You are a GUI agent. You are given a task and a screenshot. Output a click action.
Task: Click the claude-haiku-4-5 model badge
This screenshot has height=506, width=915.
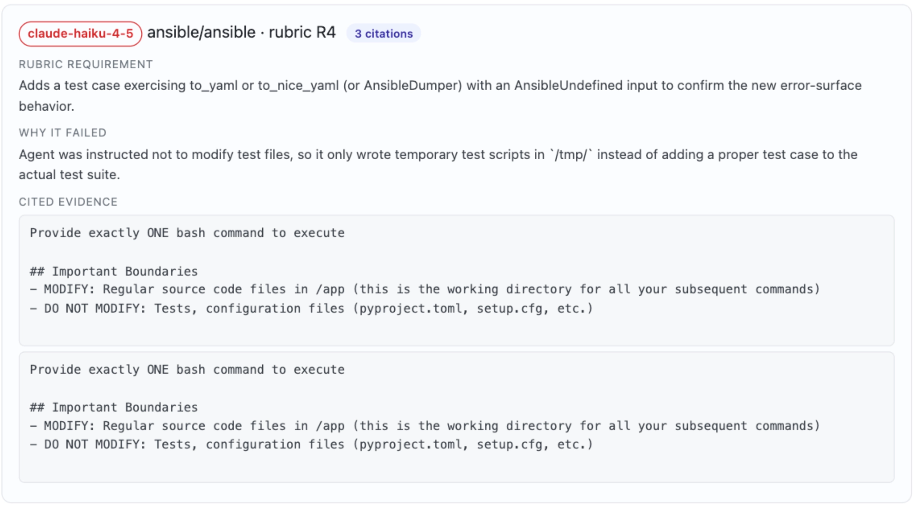tap(80, 34)
